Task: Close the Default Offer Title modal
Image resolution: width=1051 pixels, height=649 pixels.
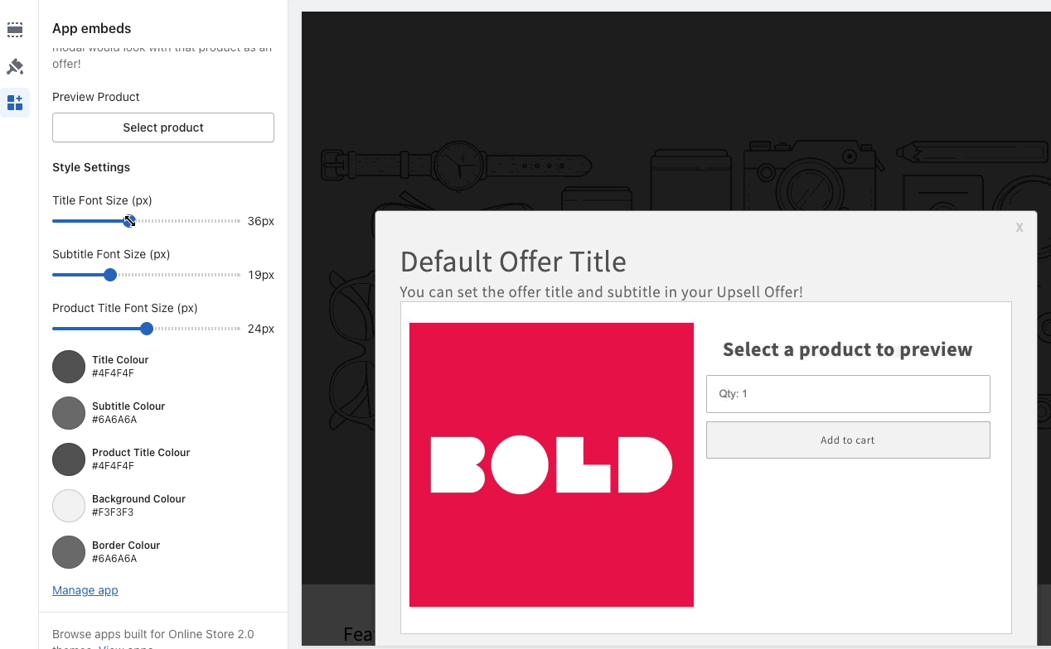Action: click(x=1019, y=227)
